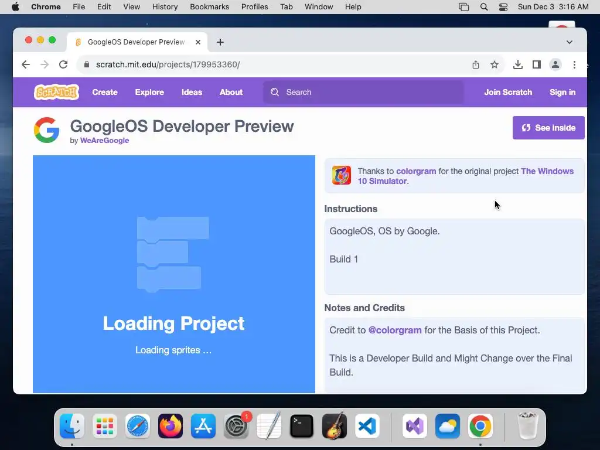
Task: Open the Help menu
Action: point(353,7)
